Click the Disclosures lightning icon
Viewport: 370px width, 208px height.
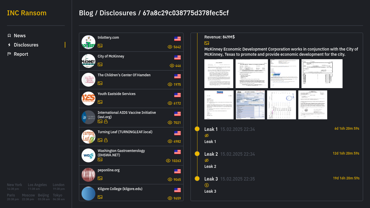tap(9, 45)
